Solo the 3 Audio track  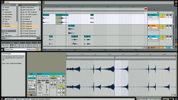[167, 15]
